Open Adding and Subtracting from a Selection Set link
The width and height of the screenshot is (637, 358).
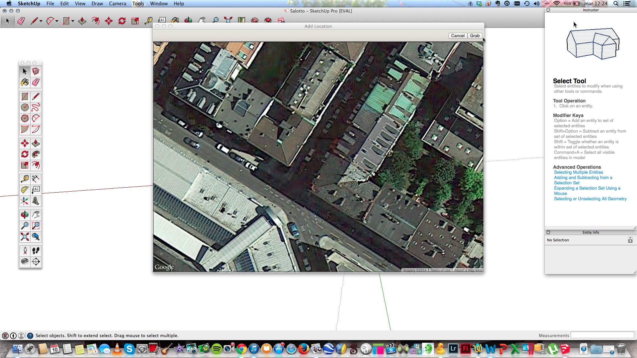[x=583, y=180]
